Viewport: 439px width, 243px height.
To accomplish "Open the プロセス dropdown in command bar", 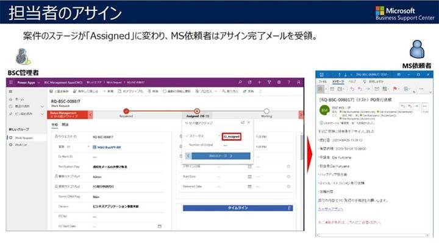I will point(206,91).
